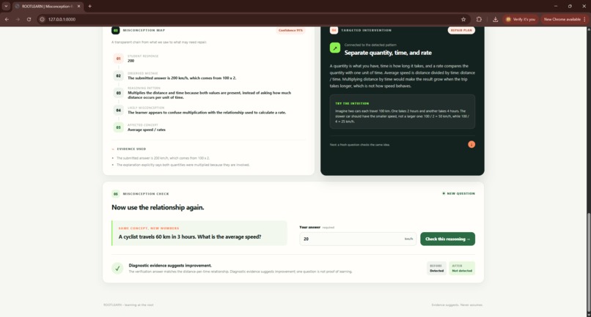Click the Confidence badge in Misconception Map
This screenshot has width=591, height=317.
click(x=290, y=30)
